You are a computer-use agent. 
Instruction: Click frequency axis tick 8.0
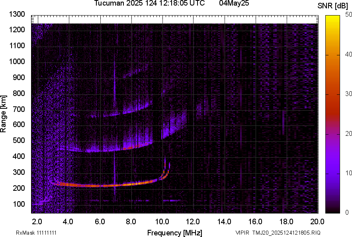point(131,222)
